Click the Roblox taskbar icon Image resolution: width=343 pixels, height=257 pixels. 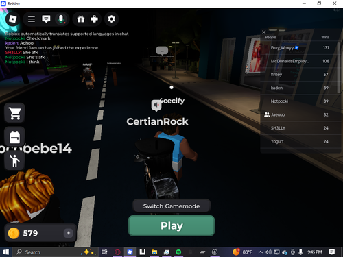pos(130,252)
